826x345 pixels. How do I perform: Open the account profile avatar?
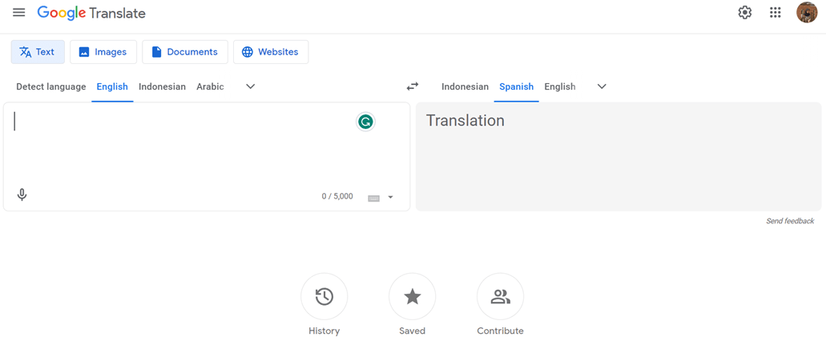pos(807,13)
